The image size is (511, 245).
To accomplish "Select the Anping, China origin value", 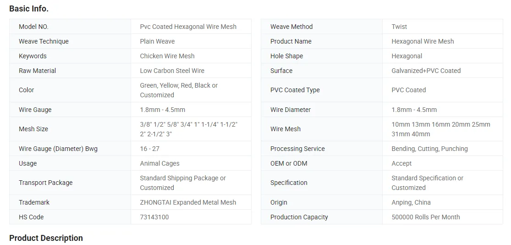I will [411, 202].
